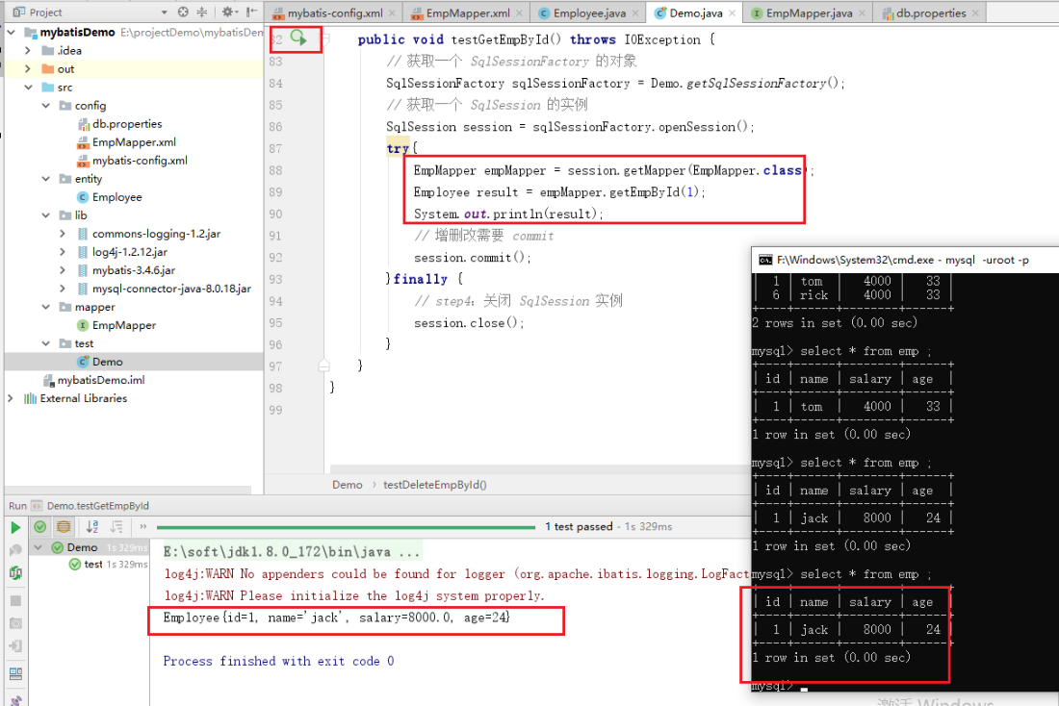Viewport: 1059px width, 706px height.
Task: Collapse the test folder in project tree
Action: [46, 342]
